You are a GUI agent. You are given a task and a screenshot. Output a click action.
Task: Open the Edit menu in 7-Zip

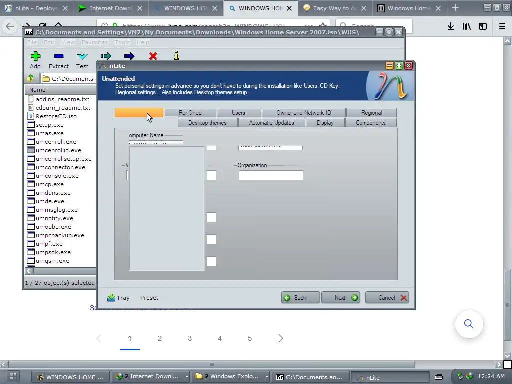(x=49, y=42)
